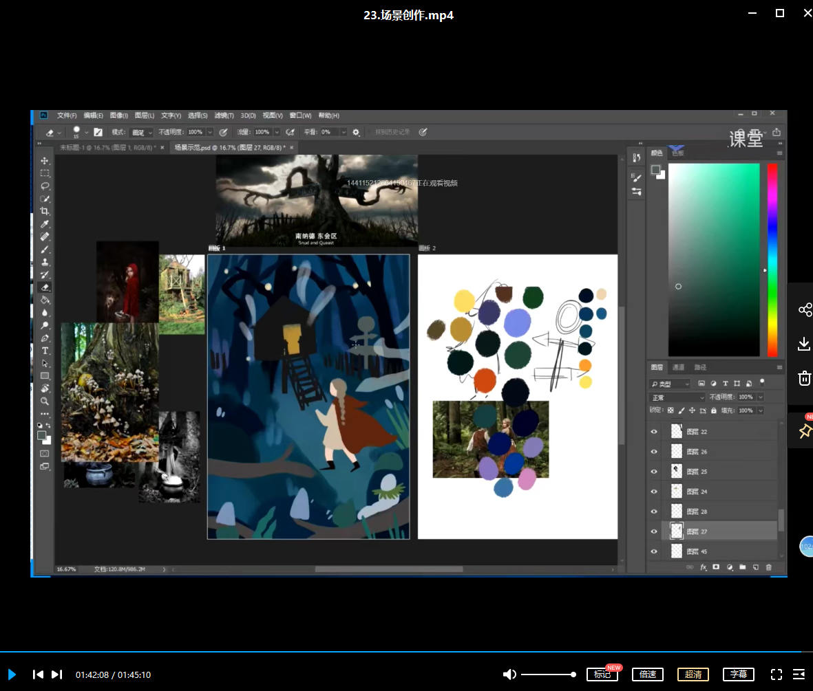Click the Paint Bucket tool
The image size is (813, 691).
tap(45, 300)
